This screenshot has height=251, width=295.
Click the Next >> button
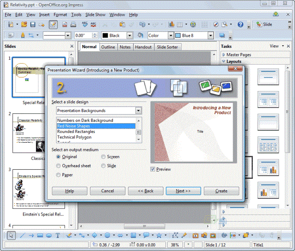tap(183, 191)
